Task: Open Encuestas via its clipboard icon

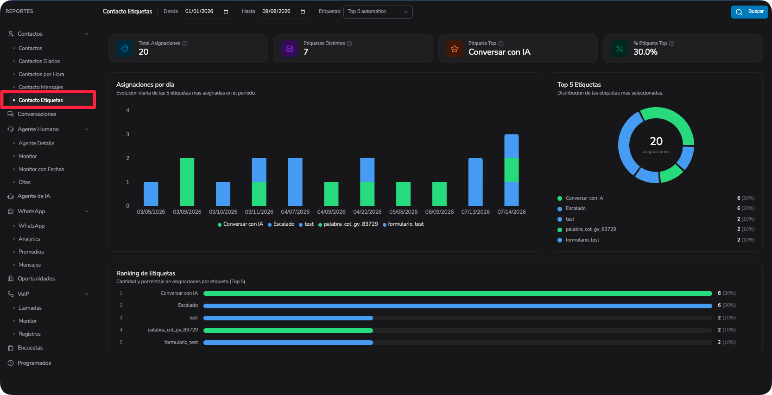Action: click(11, 348)
